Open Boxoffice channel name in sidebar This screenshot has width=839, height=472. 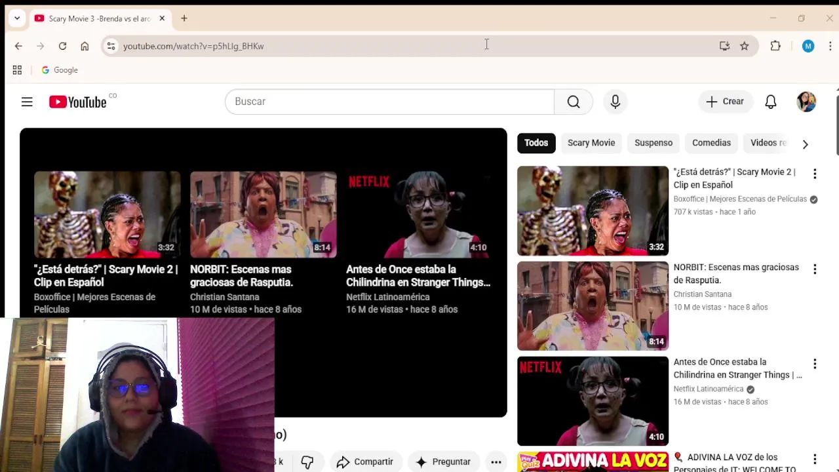click(740, 199)
